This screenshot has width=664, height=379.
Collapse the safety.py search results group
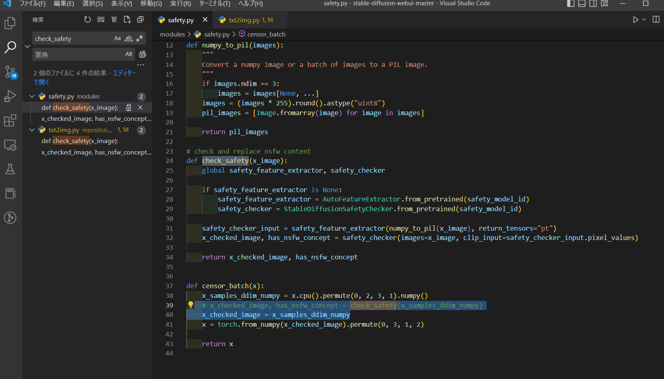coord(32,96)
